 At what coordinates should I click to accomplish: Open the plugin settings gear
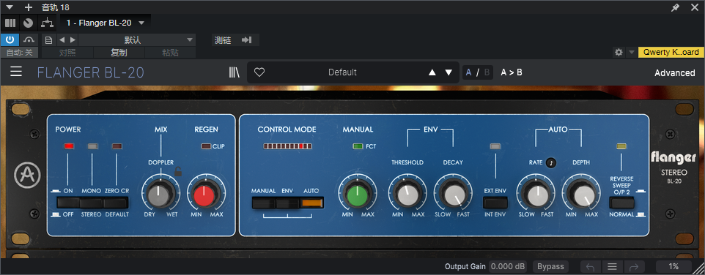tap(619, 52)
